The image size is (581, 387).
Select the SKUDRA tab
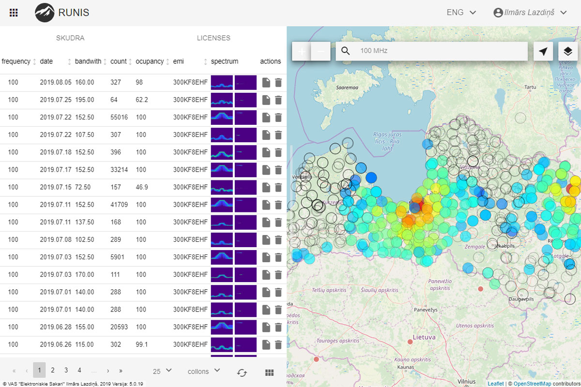(x=70, y=38)
